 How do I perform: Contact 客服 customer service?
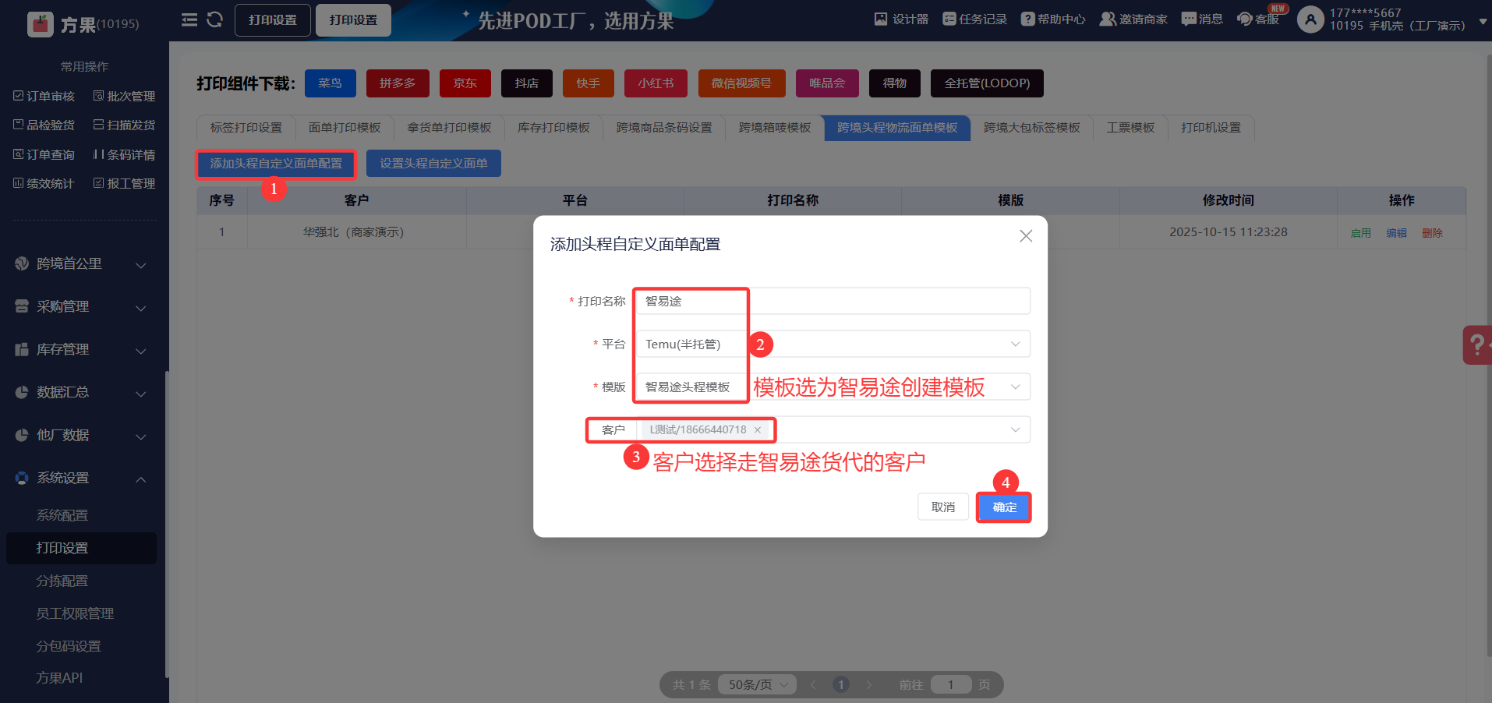point(1258,19)
